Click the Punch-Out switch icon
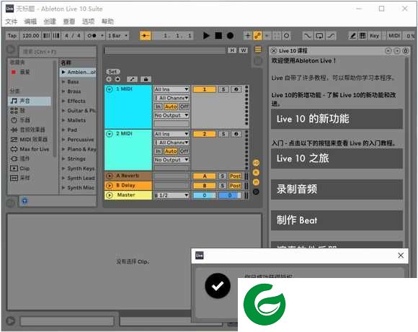Screen dimensions: 418x332 pos(331,35)
